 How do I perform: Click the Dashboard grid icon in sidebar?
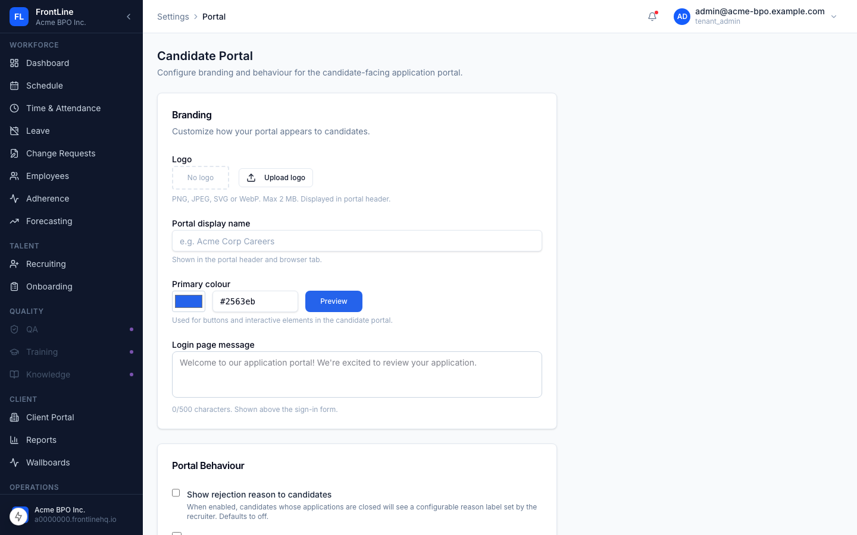pos(14,63)
